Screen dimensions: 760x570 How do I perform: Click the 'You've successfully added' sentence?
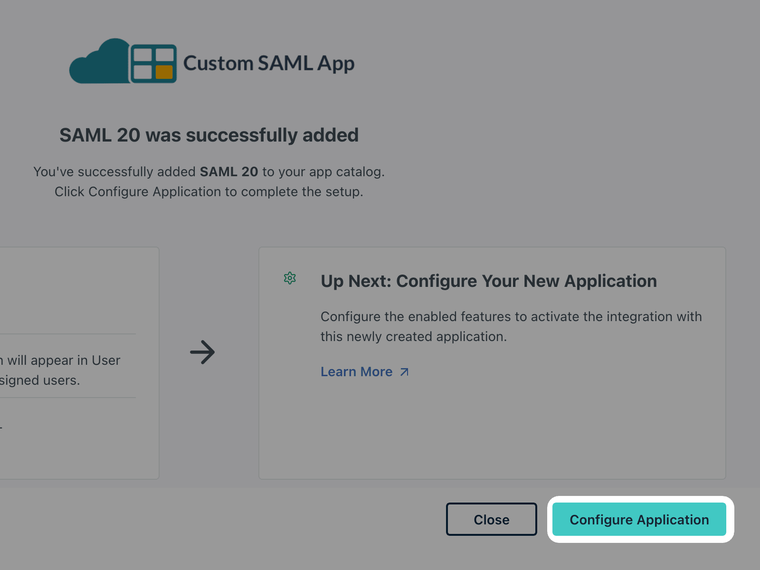tap(114, 172)
